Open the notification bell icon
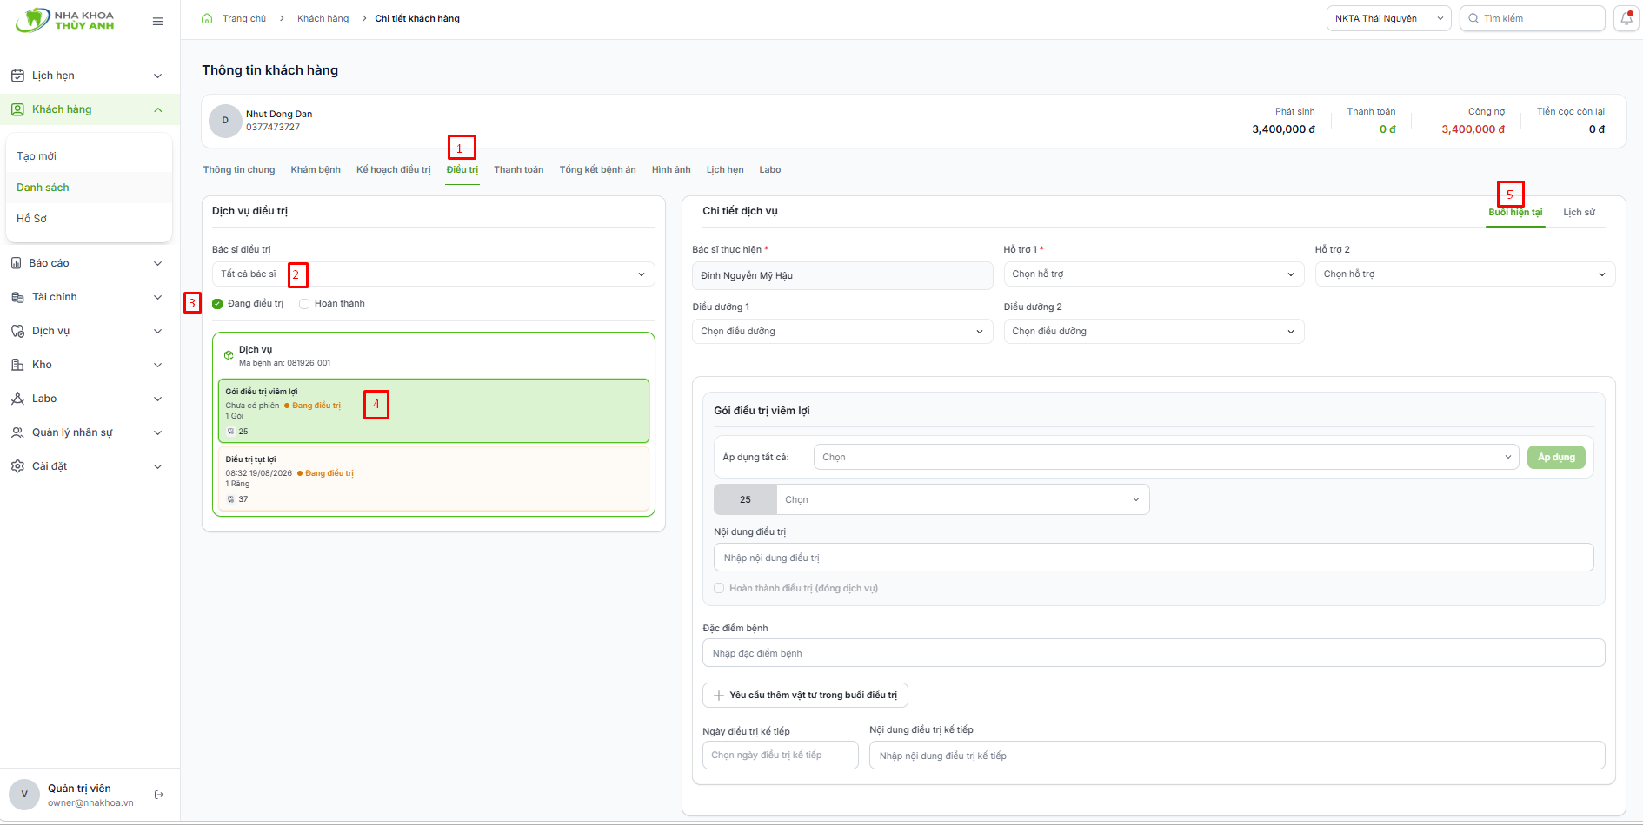Image resolution: width=1643 pixels, height=825 pixels. pos(1626,18)
